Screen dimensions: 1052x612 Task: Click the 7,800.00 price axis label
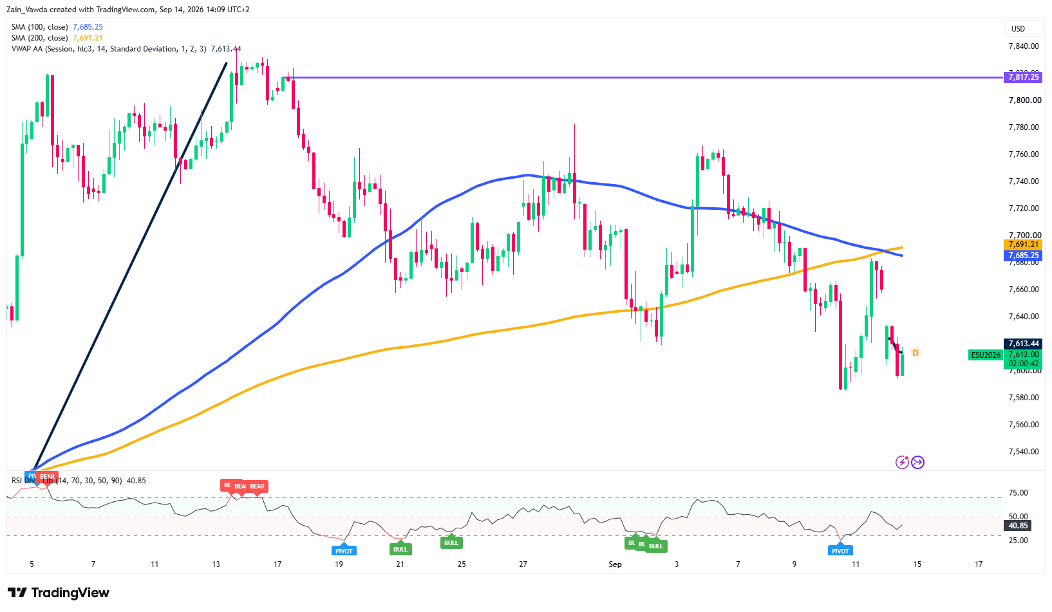coord(1024,100)
